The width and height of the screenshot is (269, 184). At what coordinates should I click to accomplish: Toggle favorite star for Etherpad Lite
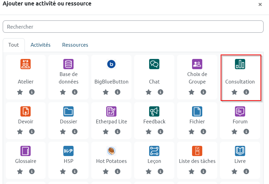[x=106, y=132]
